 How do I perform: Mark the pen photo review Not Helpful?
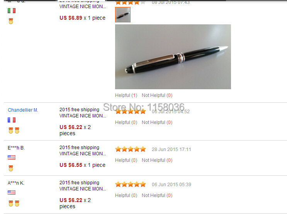pyautogui.click(x=157, y=95)
